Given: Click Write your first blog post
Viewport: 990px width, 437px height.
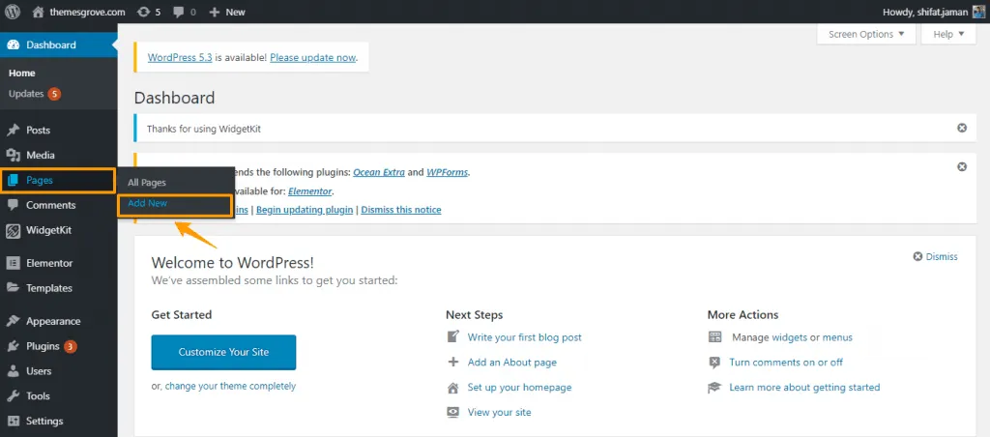Looking at the screenshot, I should tap(525, 337).
